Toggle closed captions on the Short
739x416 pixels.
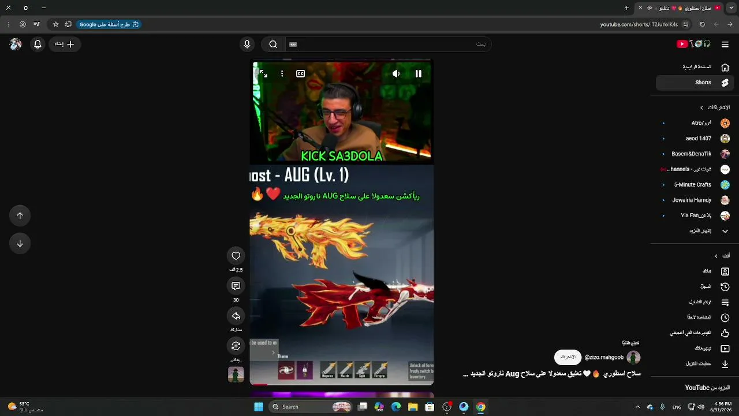click(301, 73)
